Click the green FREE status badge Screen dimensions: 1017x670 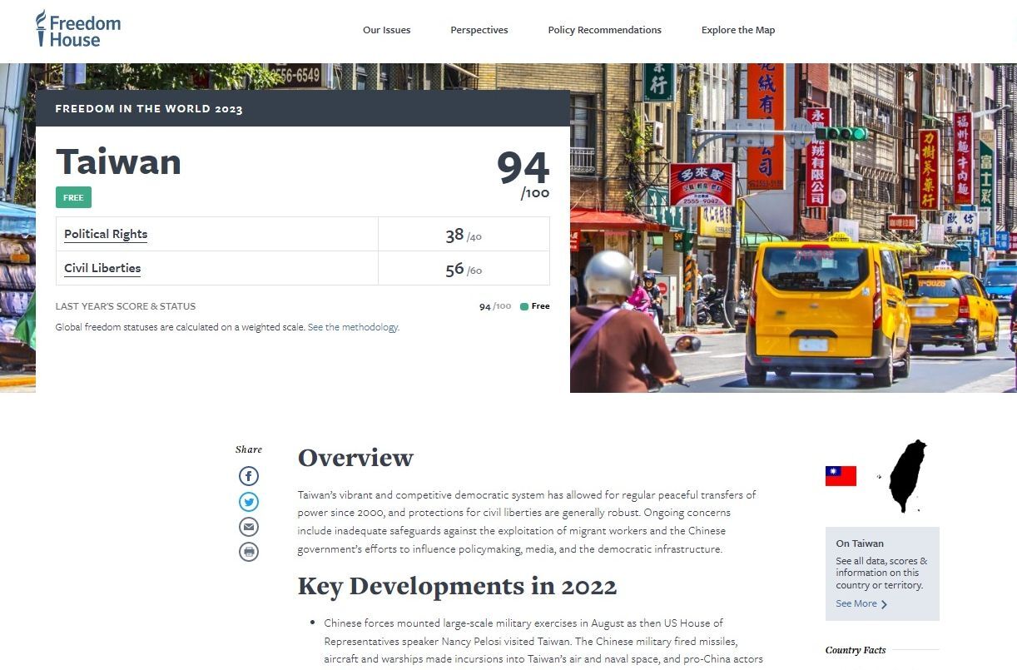[73, 198]
